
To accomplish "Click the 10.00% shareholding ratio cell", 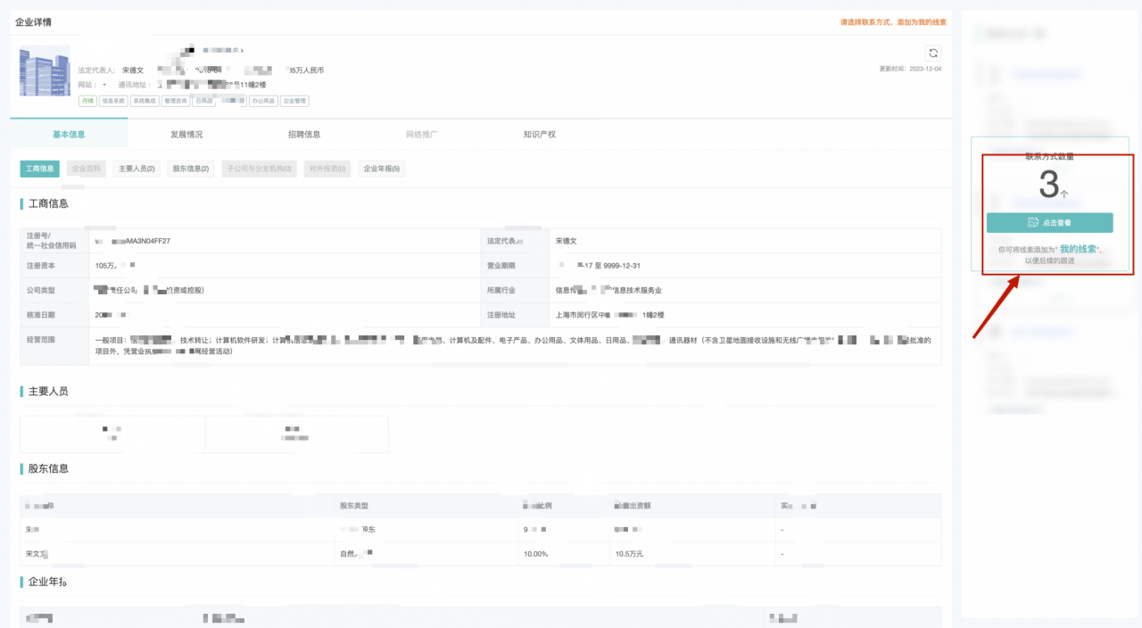I will click(564, 554).
